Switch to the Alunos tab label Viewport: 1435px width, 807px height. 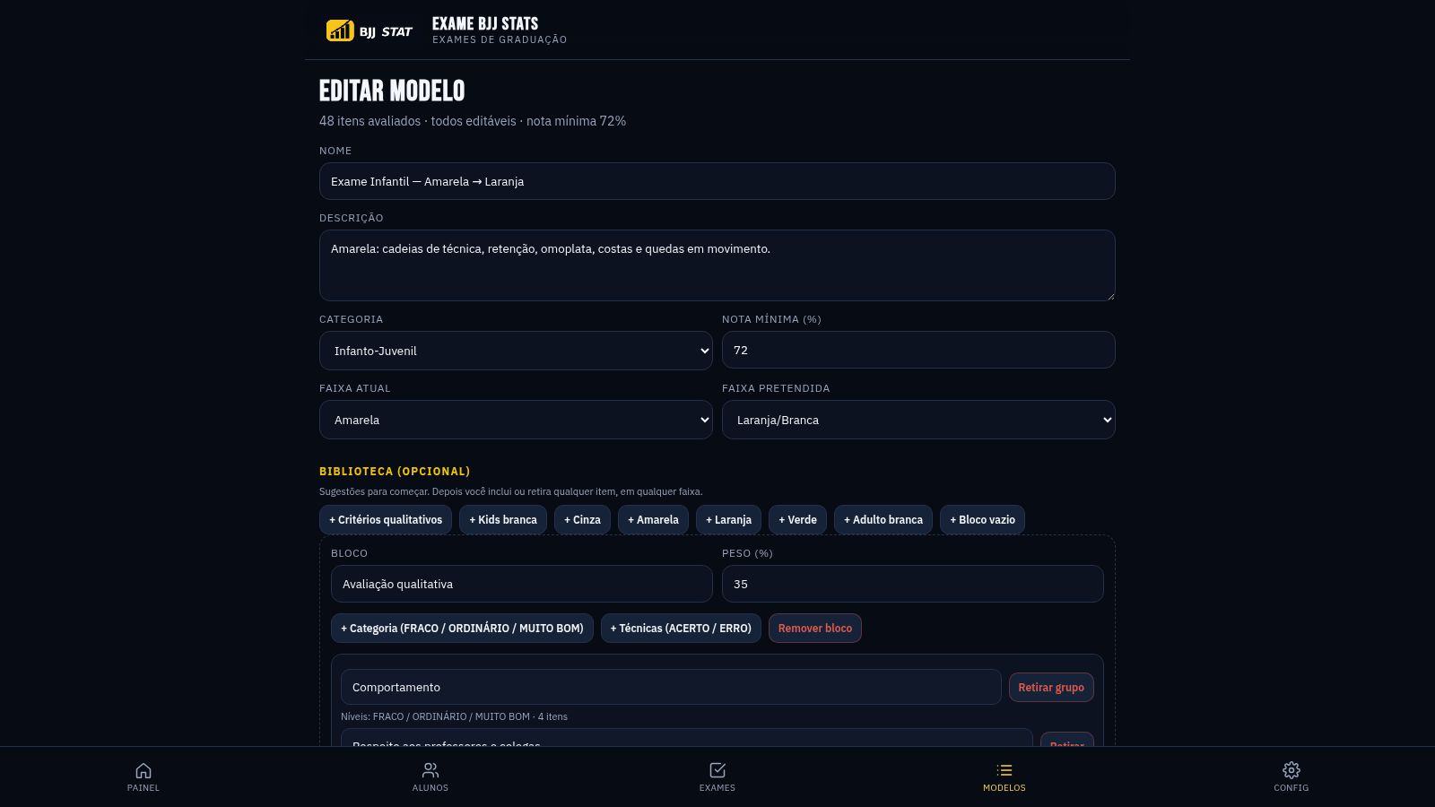(430, 788)
